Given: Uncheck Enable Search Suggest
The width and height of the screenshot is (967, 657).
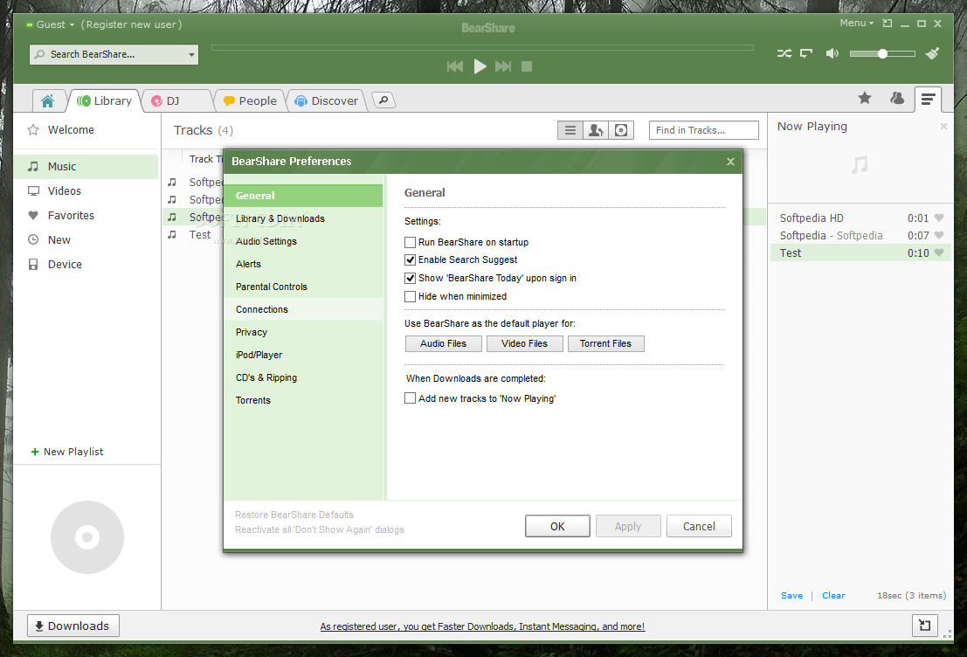Looking at the screenshot, I should click(410, 259).
